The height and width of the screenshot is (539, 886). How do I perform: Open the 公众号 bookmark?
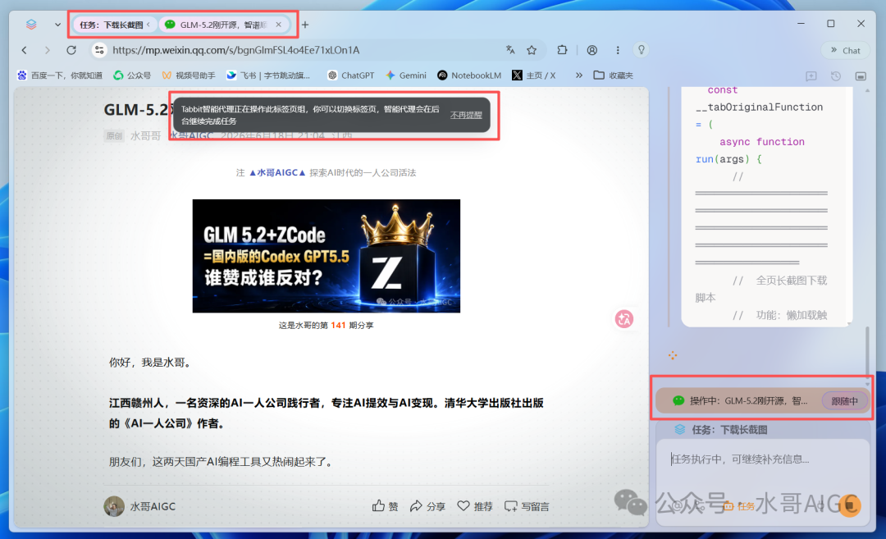(x=132, y=75)
